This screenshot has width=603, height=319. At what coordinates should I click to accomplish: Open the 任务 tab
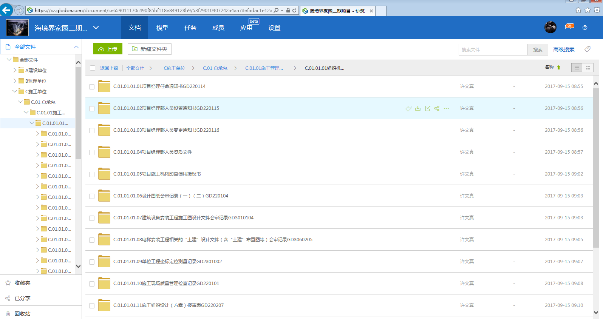[x=190, y=28]
